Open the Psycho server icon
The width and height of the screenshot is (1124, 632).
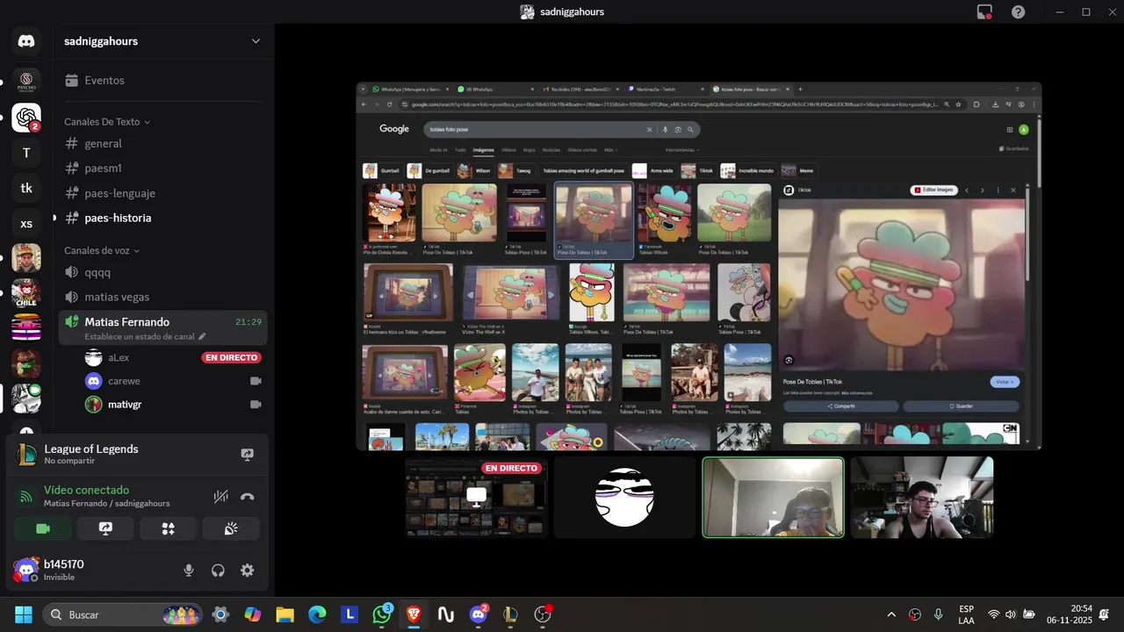pyautogui.click(x=26, y=83)
